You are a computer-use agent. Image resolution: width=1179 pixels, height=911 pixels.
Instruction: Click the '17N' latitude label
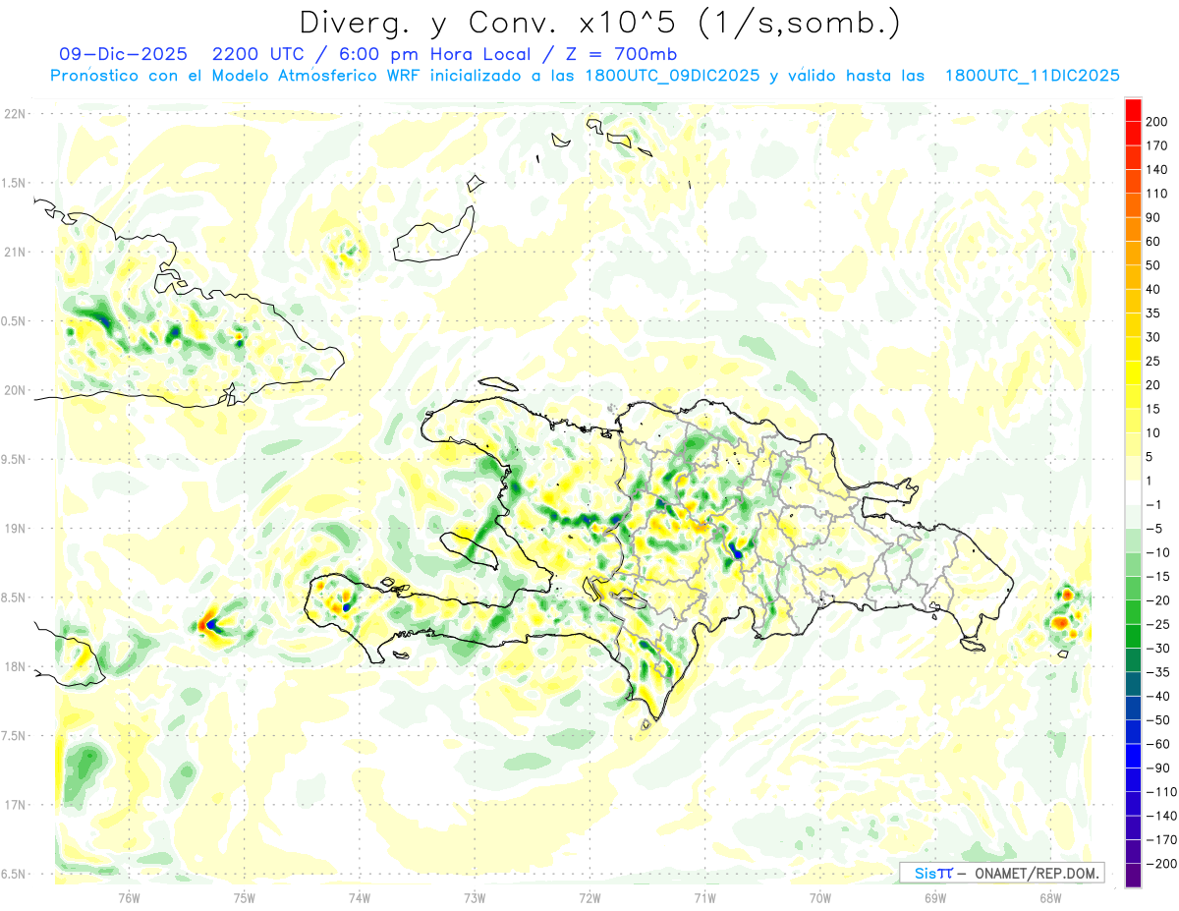pyautogui.click(x=14, y=806)
